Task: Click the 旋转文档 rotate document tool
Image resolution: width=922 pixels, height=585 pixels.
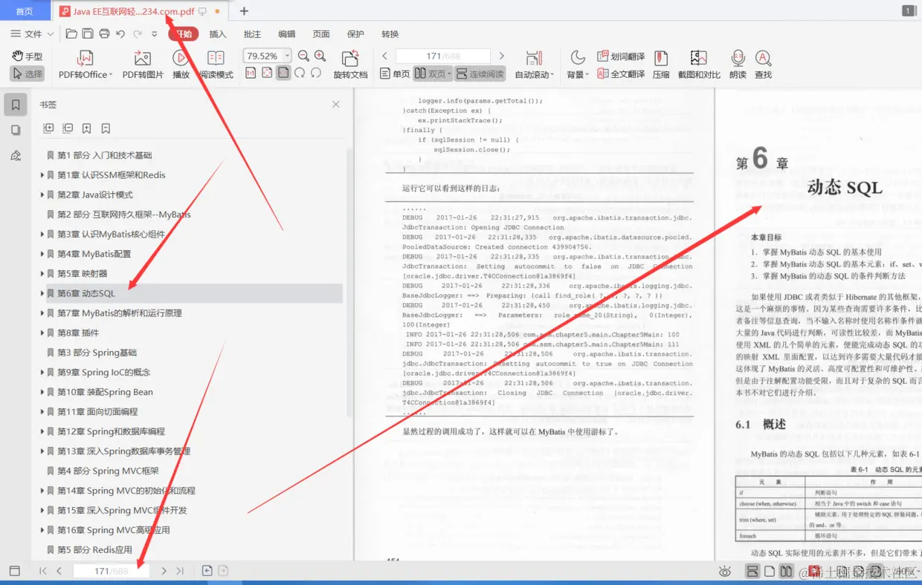Action: (350, 65)
